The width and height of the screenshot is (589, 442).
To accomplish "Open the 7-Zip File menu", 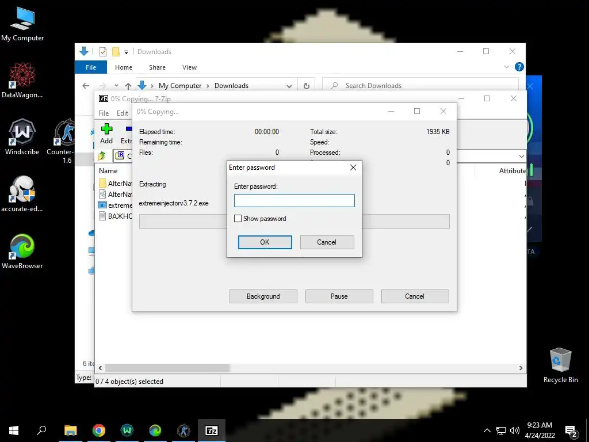I will [x=104, y=113].
